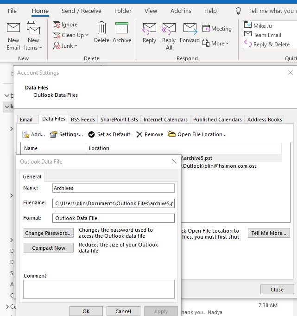Open the View ribbon tab
The width and height of the screenshot is (297, 316).
(151, 11)
